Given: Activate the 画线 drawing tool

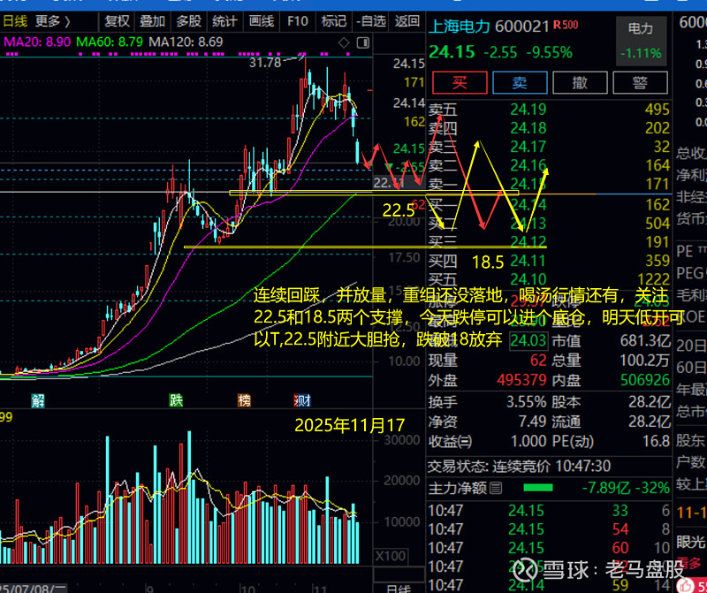Looking at the screenshot, I should [261, 21].
